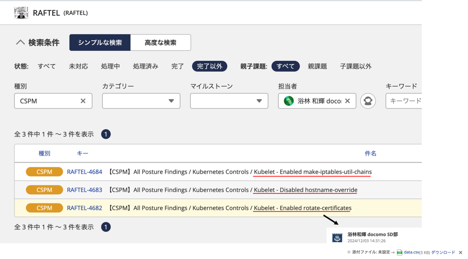The width and height of the screenshot is (468, 259).
Task: Select status filter すべて
Action: pos(47,66)
